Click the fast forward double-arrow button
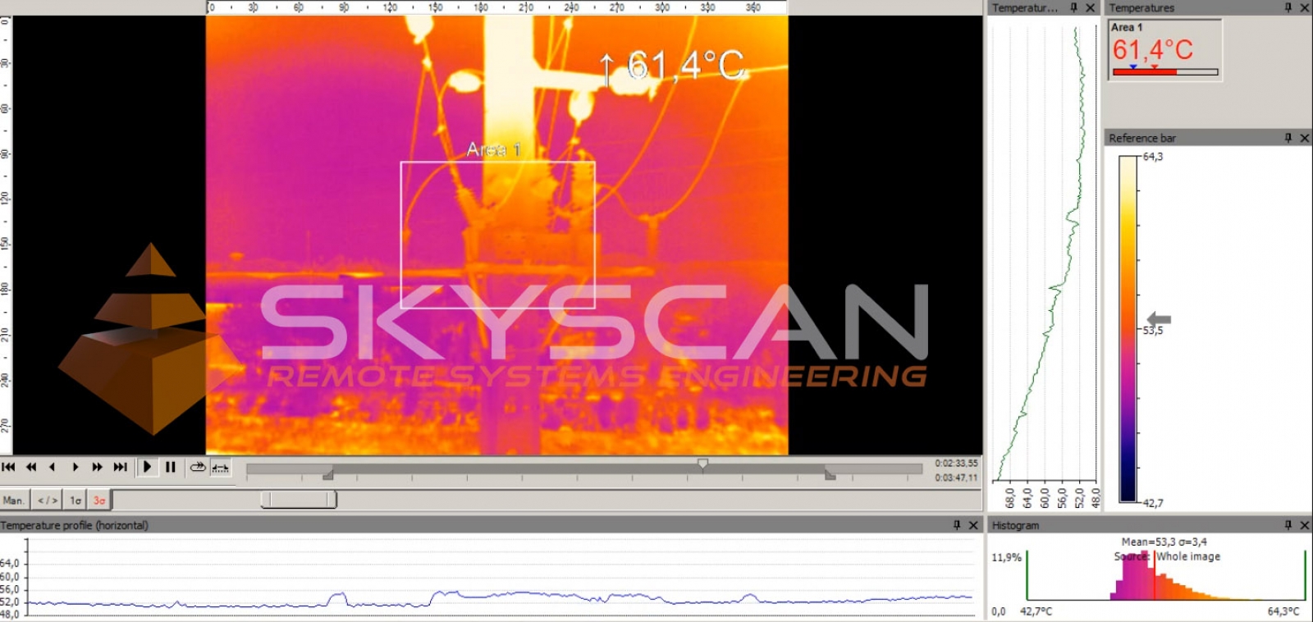The width and height of the screenshot is (1313, 622). tap(98, 467)
